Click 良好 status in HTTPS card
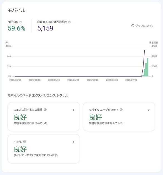 (20, 149)
